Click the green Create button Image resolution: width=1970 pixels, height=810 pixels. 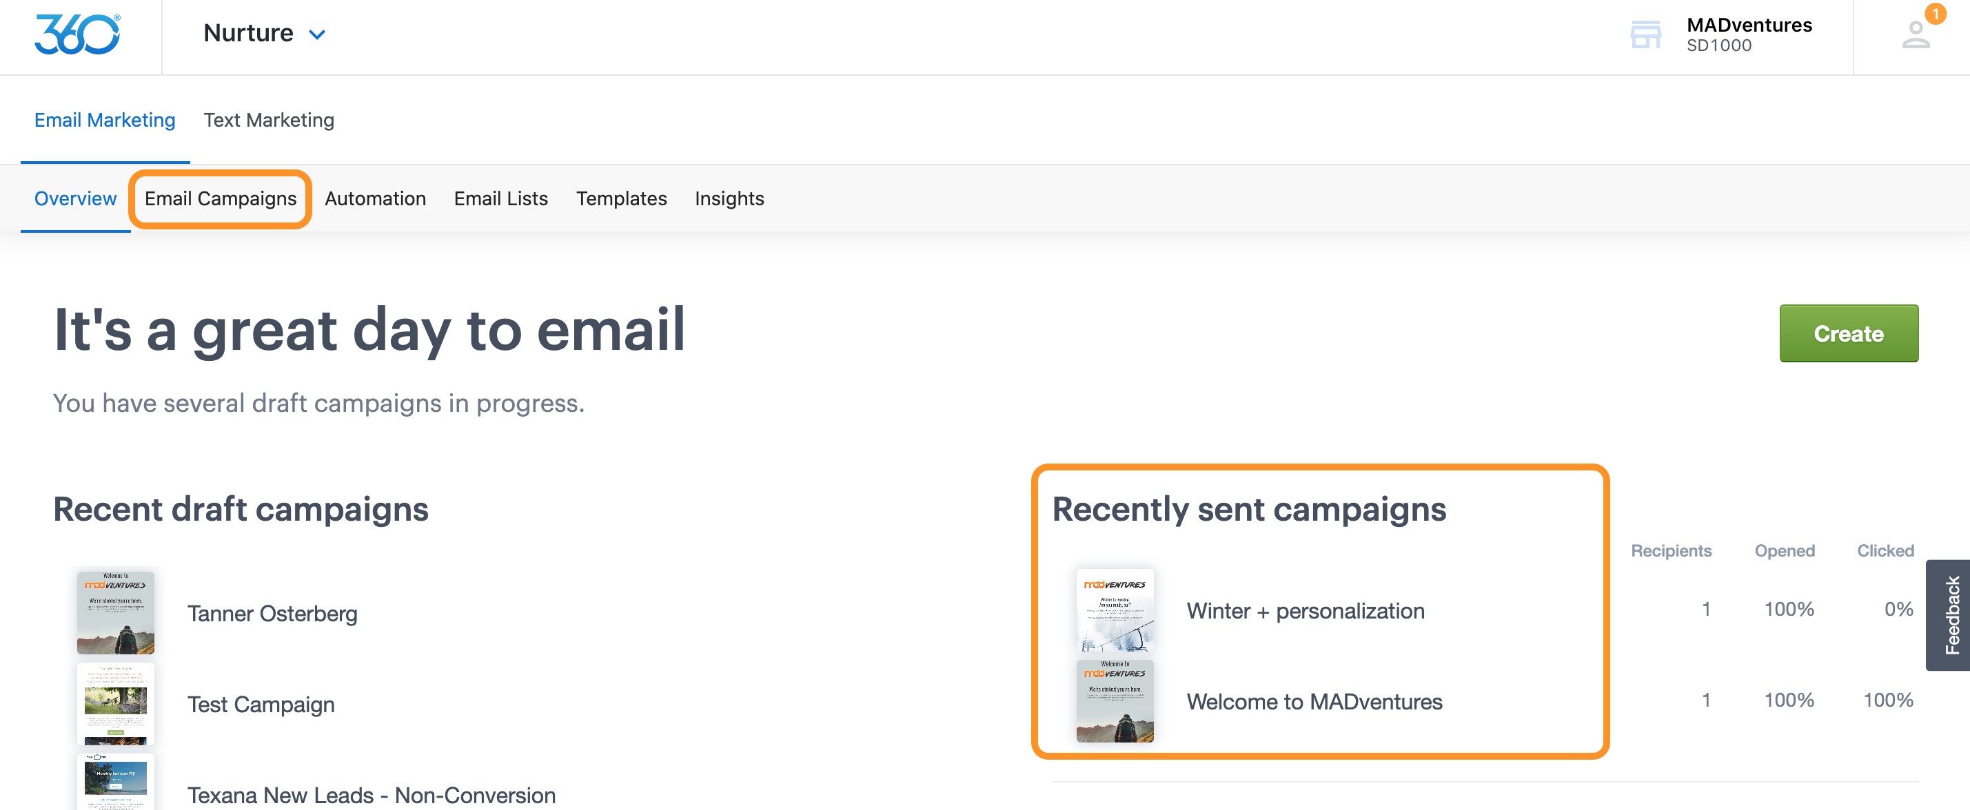tap(1847, 333)
